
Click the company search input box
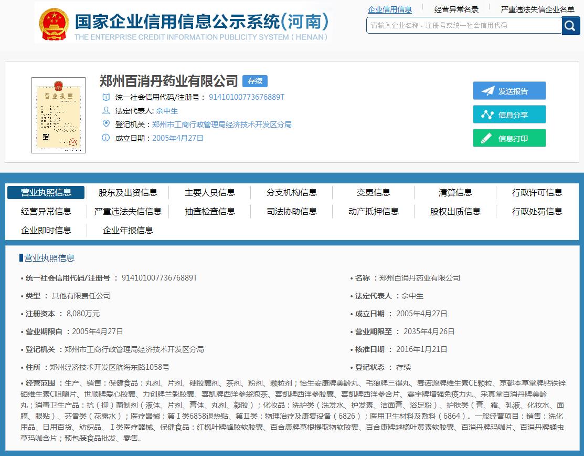point(462,25)
